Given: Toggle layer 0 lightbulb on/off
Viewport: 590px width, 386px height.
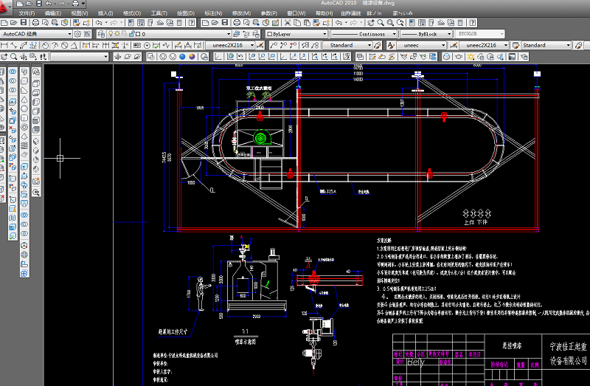Looking at the screenshot, I should (x=110, y=34).
